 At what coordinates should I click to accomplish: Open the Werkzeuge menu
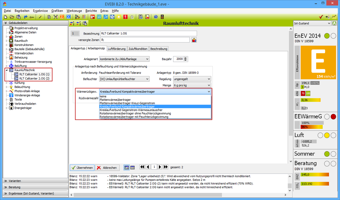point(74,10)
